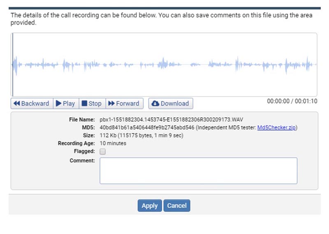329x234 pixels.
Task: Seek to the middle of the waveform
Action: tap(164, 64)
